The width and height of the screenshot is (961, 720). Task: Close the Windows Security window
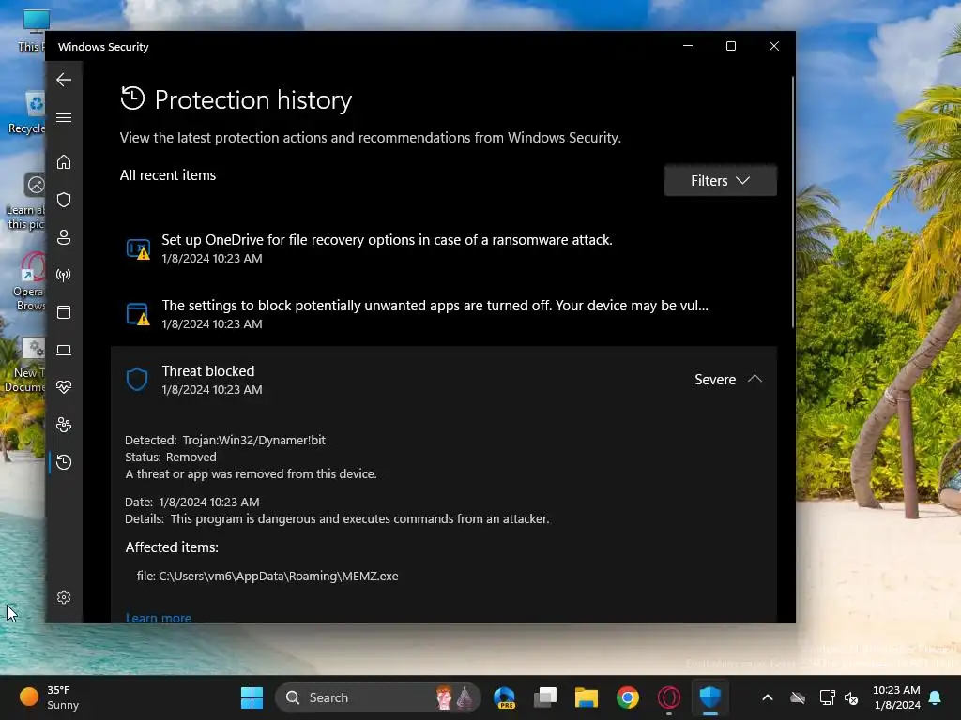coord(774,46)
